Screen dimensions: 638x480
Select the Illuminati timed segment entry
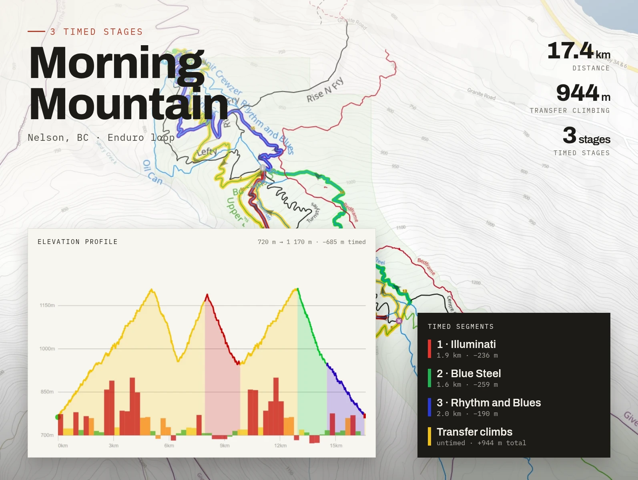(514, 349)
